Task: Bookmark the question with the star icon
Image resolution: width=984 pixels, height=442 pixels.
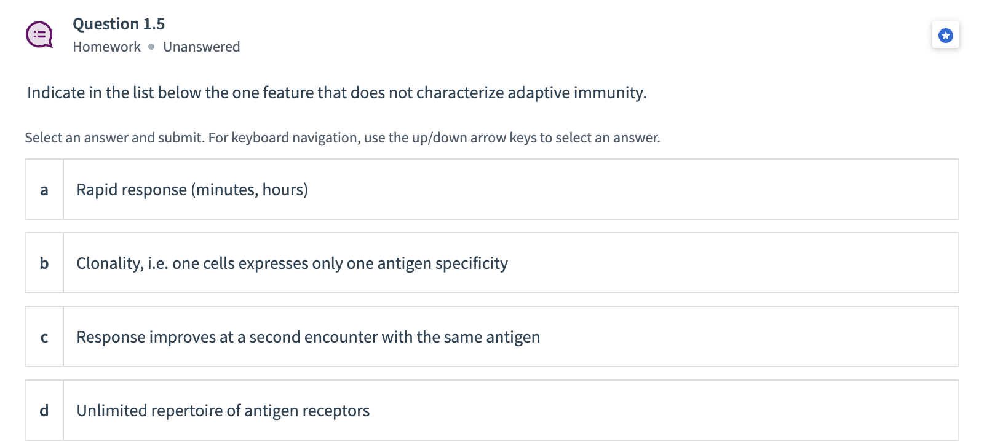Action: click(x=945, y=36)
